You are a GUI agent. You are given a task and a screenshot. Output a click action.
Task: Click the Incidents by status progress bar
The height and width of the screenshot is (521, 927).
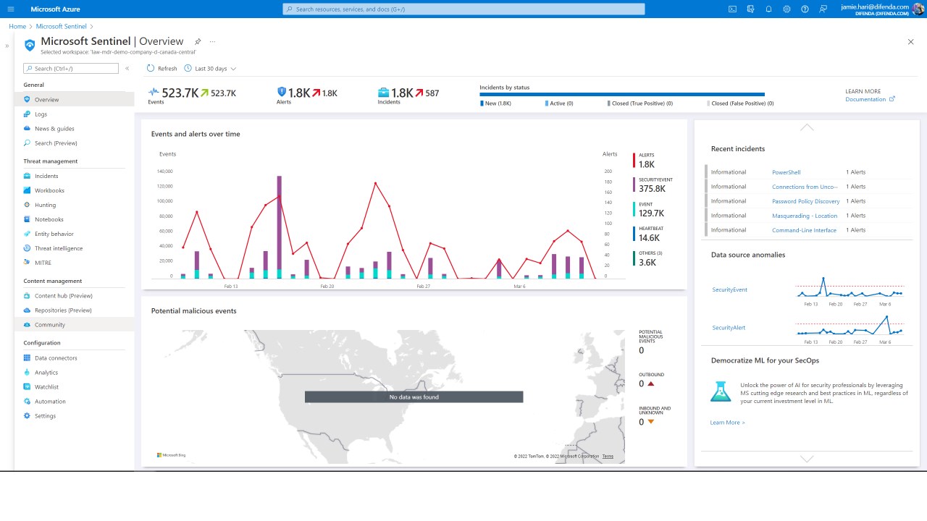point(622,94)
